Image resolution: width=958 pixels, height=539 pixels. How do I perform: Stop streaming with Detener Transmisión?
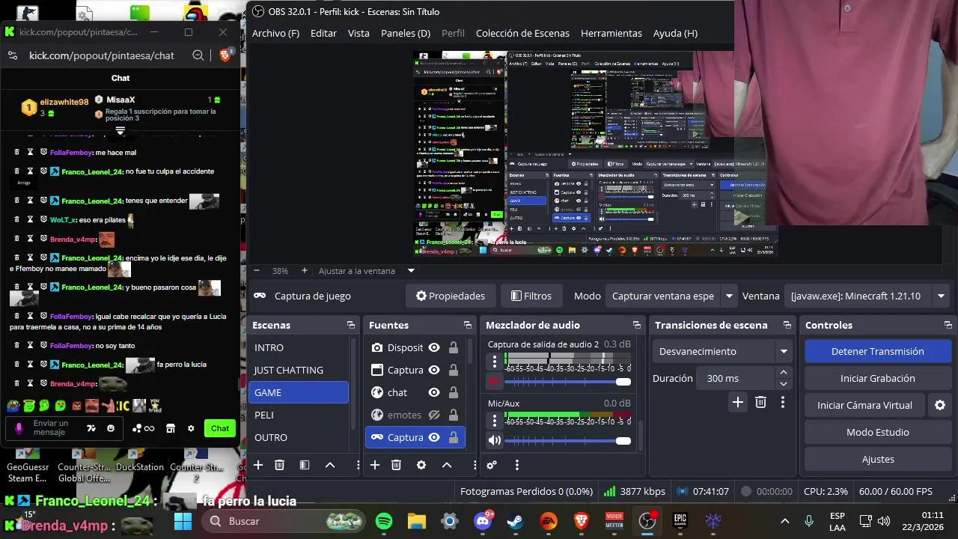tap(877, 351)
